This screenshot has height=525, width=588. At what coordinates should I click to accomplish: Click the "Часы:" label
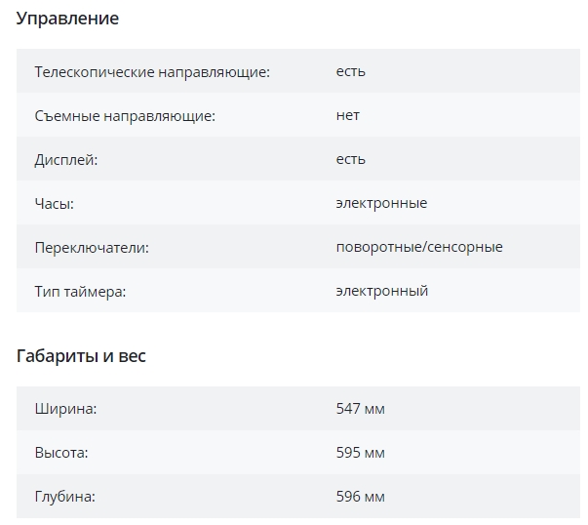tap(55, 203)
